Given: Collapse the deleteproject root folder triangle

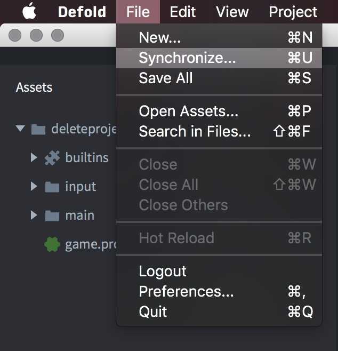Looking at the screenshot, I should (20, 129).
